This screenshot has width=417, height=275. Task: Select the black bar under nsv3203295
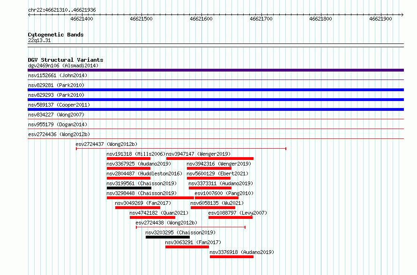pos(168,237)
